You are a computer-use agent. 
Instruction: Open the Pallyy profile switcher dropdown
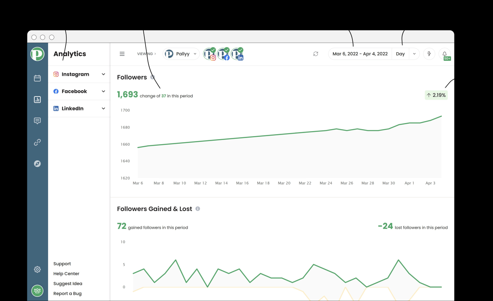[181, 54]
